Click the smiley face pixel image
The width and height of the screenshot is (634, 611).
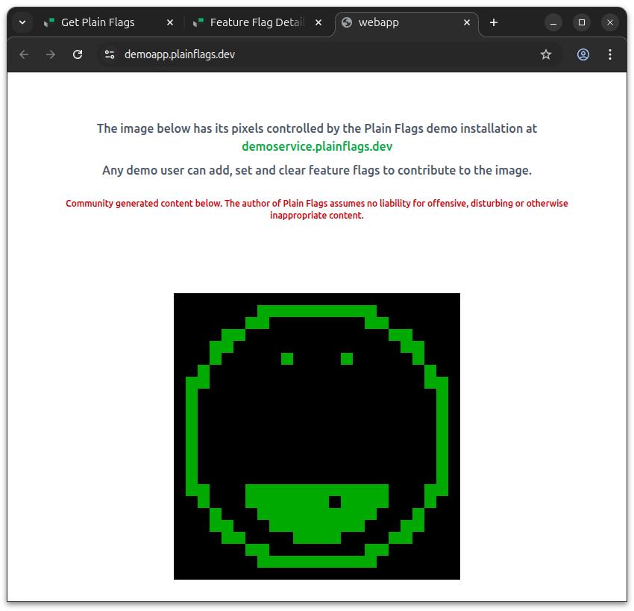(x=317, y=436)
